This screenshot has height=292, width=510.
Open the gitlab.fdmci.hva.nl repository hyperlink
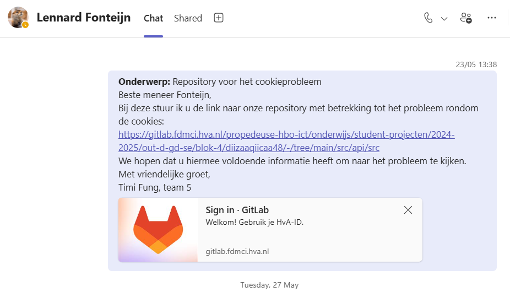286,141
